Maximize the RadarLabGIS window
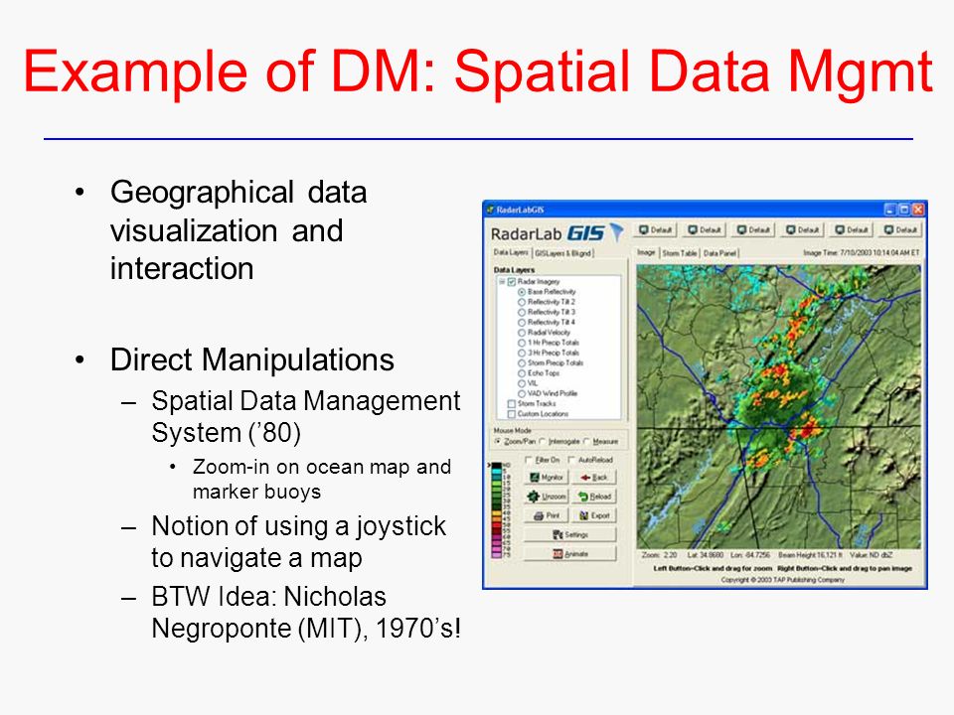Image resolution: width=954 pixels, height=715 pixels. [x=904, y=210]
